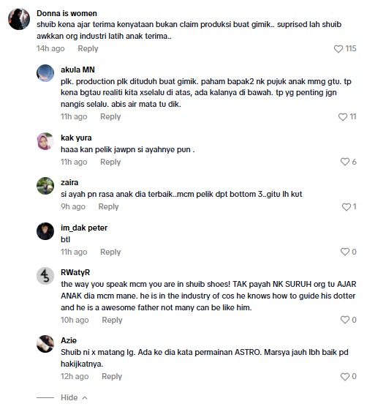This screenshot has width=367, height=412.
Task: Like RWatyR's comment with heart icon
Action: (344, 320)
